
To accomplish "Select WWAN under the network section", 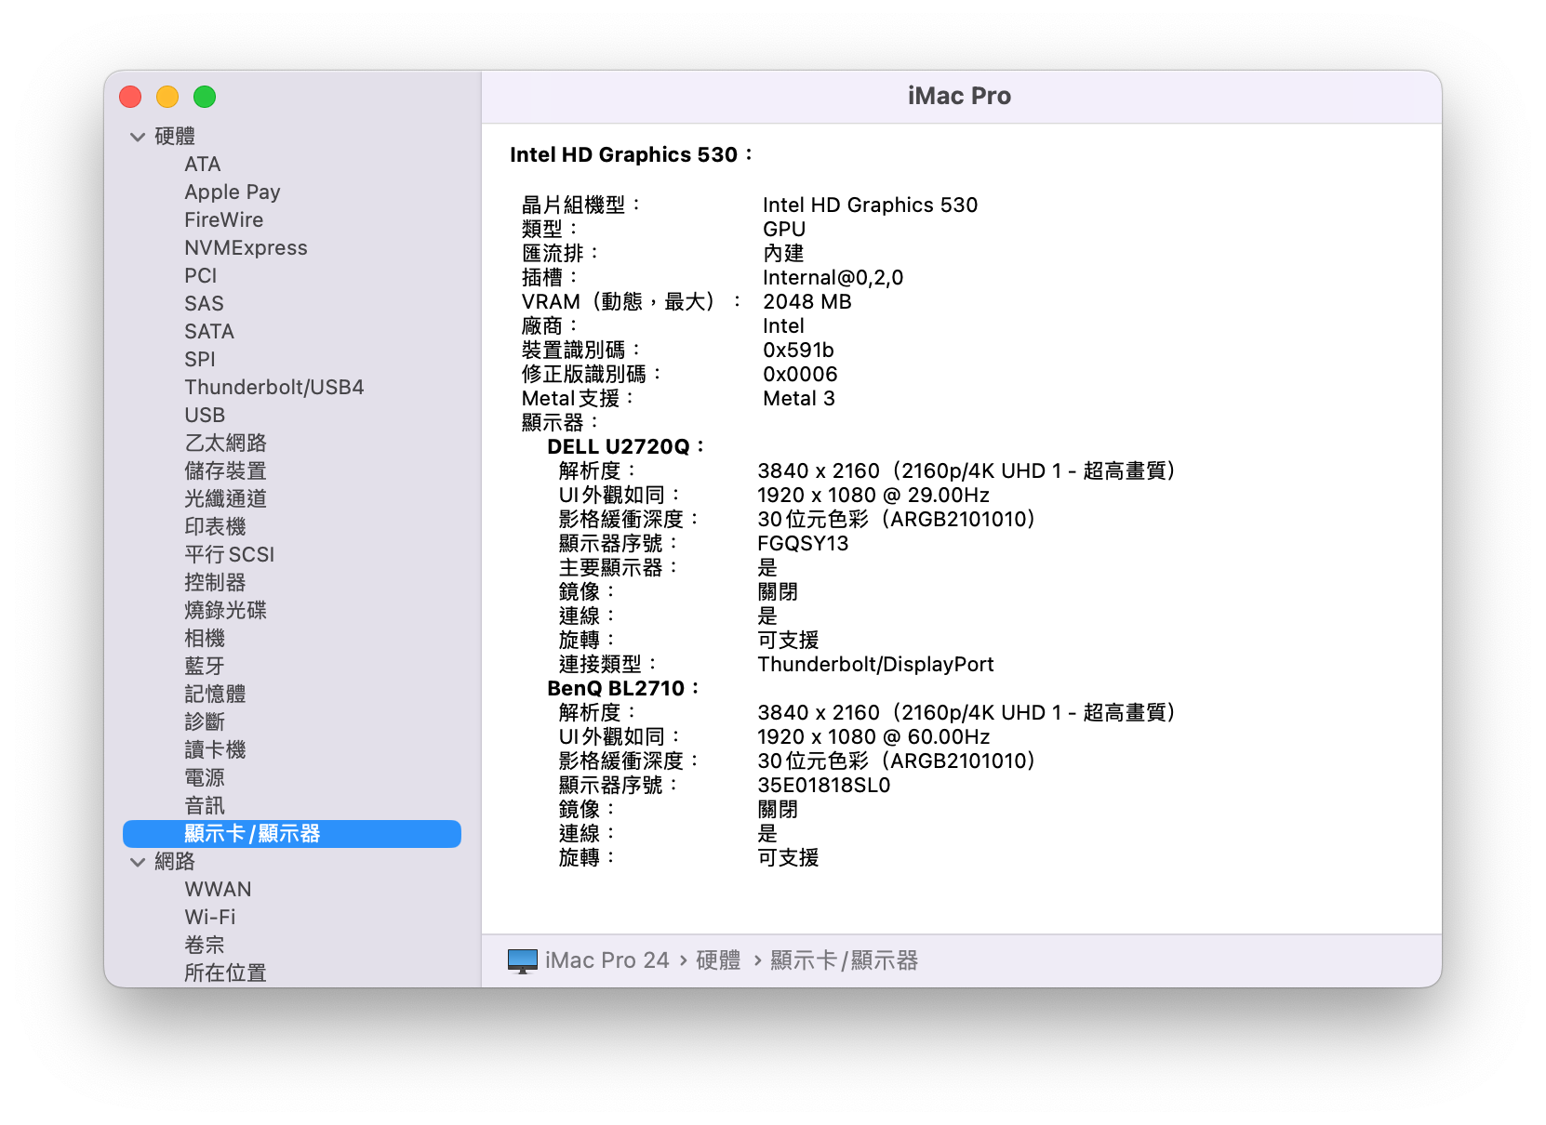I will (x=218, y=889).
